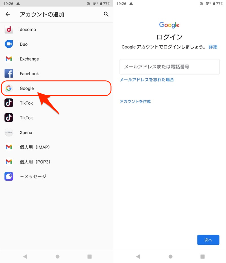The height and width of the screenshot is (263, 226).
Task: Select the +メッセージ chat bubble icon
Action: pos(9,176)
